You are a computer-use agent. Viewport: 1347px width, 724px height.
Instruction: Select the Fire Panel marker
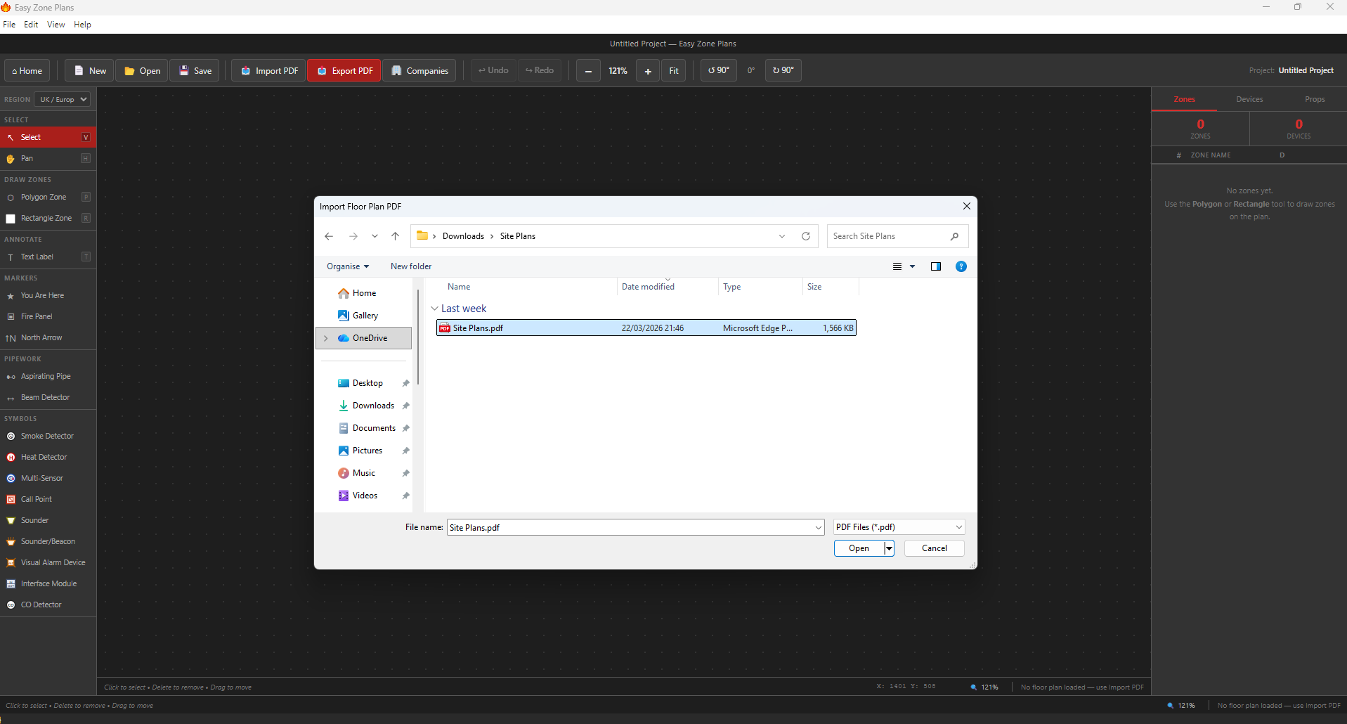click(48, 316)
